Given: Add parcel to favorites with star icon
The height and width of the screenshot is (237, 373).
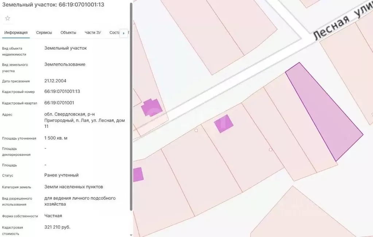Looking at the screenshot, I should pos(8,18).
